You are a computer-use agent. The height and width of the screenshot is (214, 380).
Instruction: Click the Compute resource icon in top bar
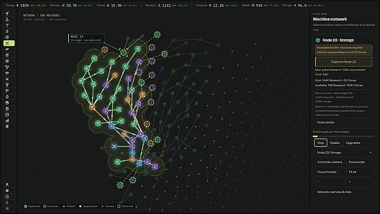tap(210, 5)
